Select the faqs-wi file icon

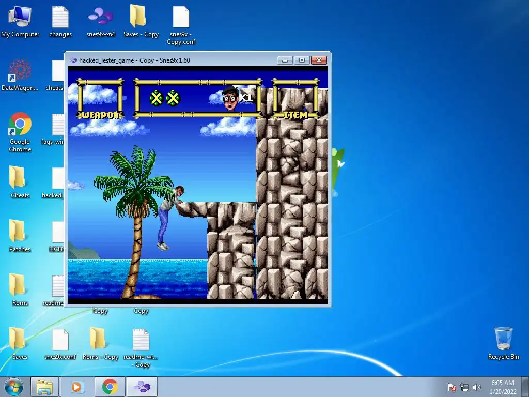pyautogui.click(x=55, y=129)
